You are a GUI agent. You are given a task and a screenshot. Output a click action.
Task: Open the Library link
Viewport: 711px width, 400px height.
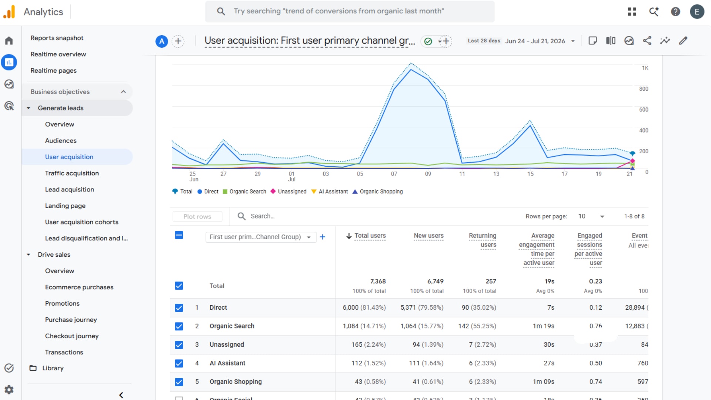coord(53,368)
